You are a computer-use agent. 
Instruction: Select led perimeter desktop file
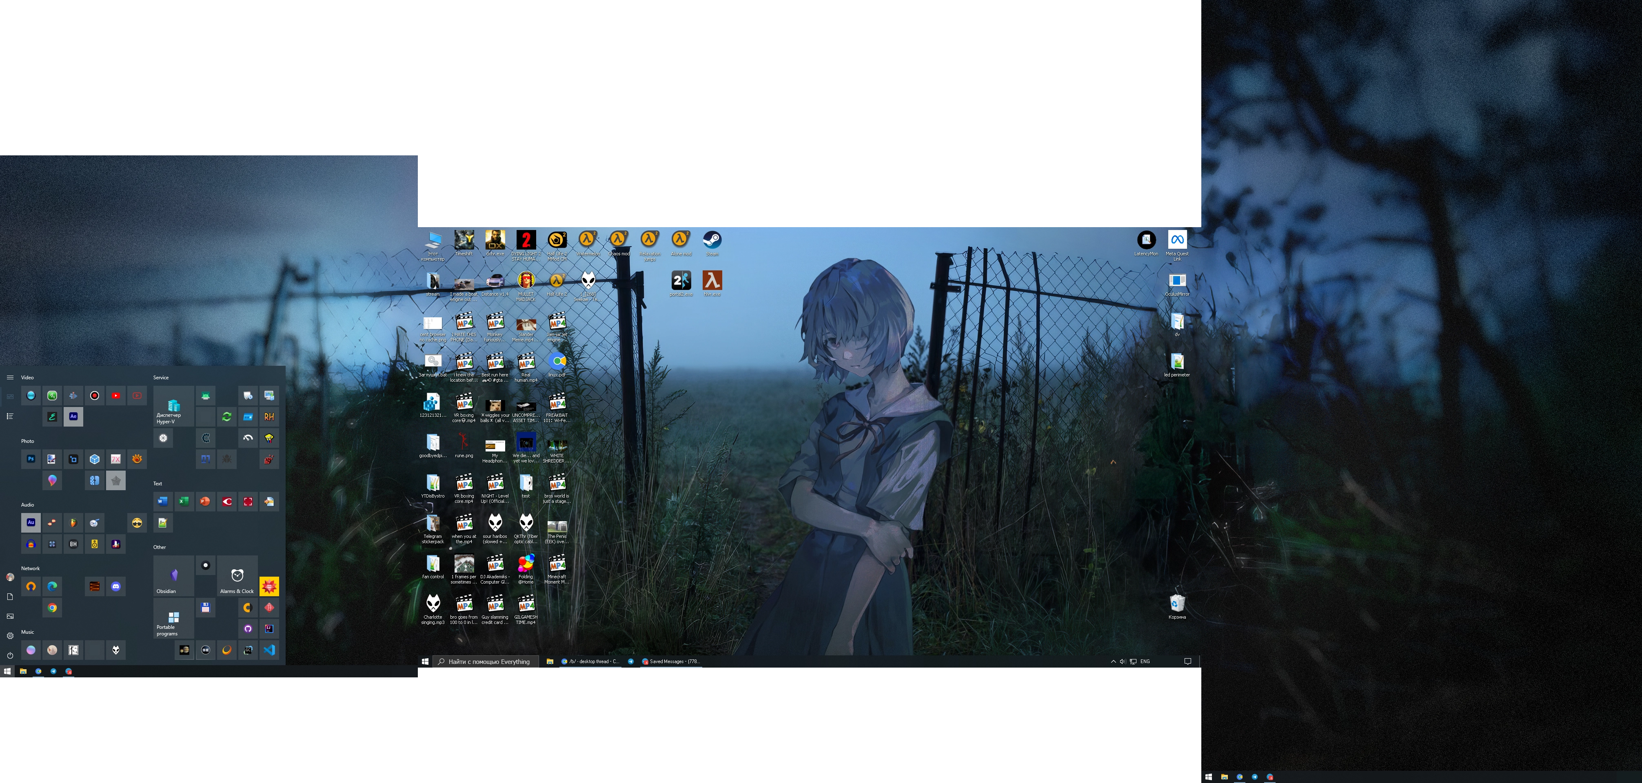[x=1177, y=365]
